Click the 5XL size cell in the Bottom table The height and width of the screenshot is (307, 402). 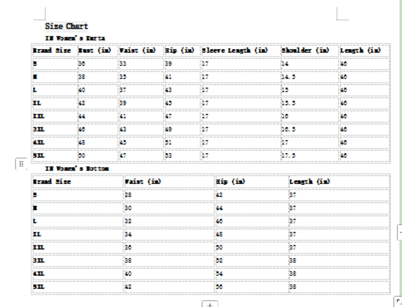[39, 287]
